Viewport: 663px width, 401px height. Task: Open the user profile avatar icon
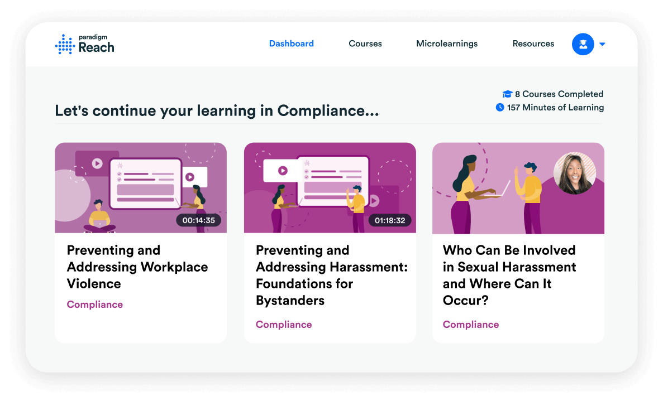[583, 44]
